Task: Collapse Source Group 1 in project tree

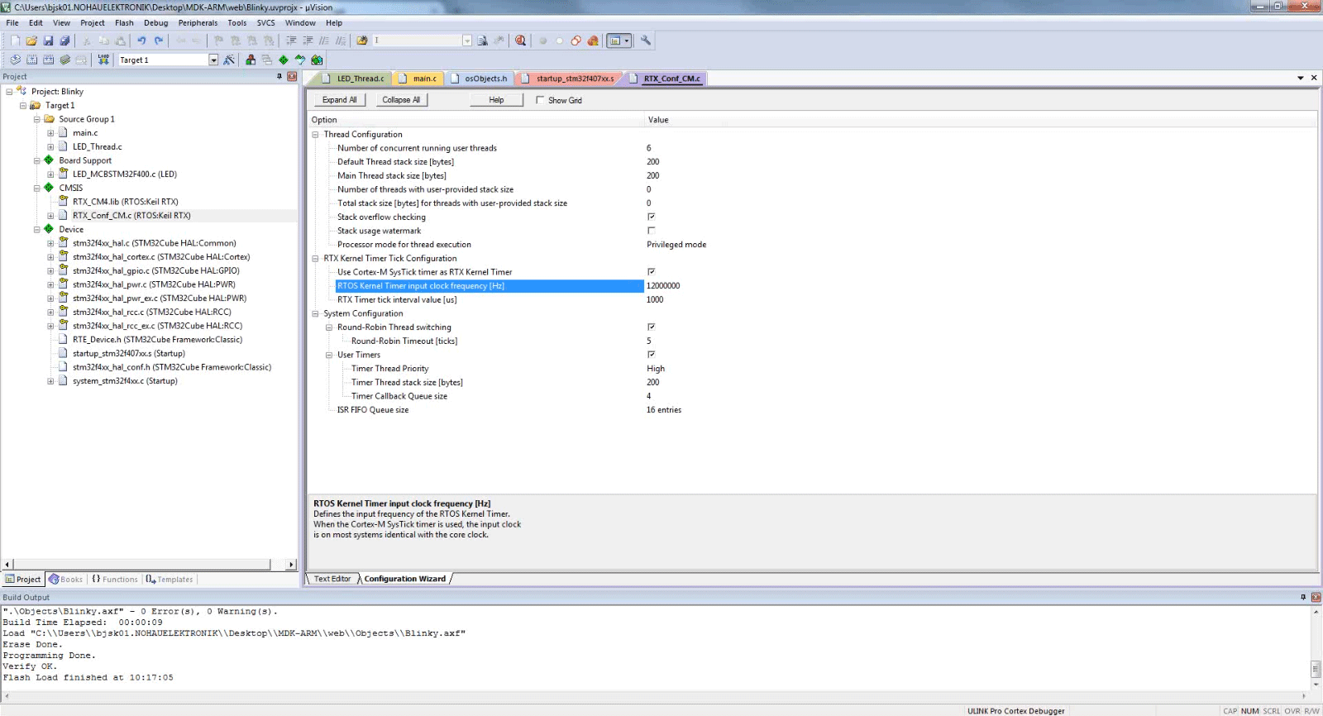Action: pos(36,119)
